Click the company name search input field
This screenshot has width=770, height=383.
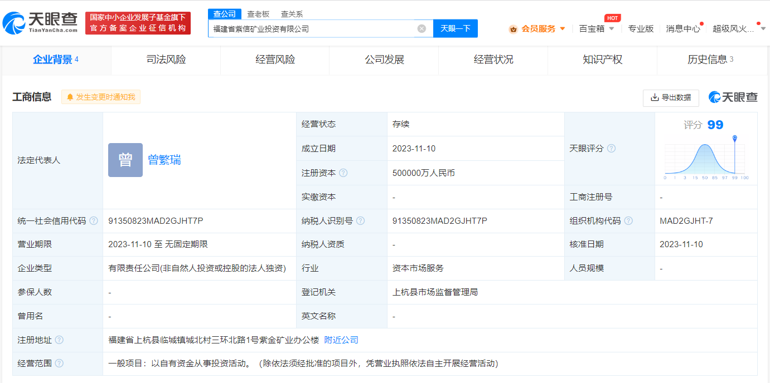click(x=312, y=28)
